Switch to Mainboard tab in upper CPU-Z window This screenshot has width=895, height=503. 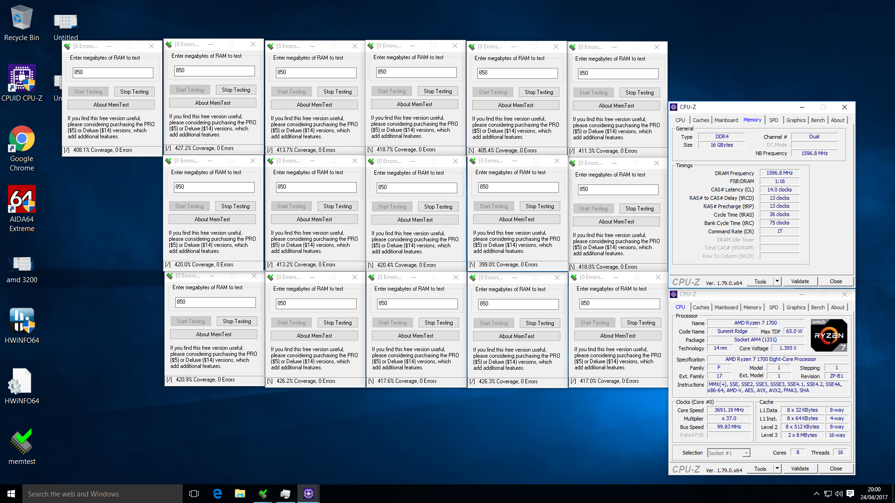click(x=726, y=120)
